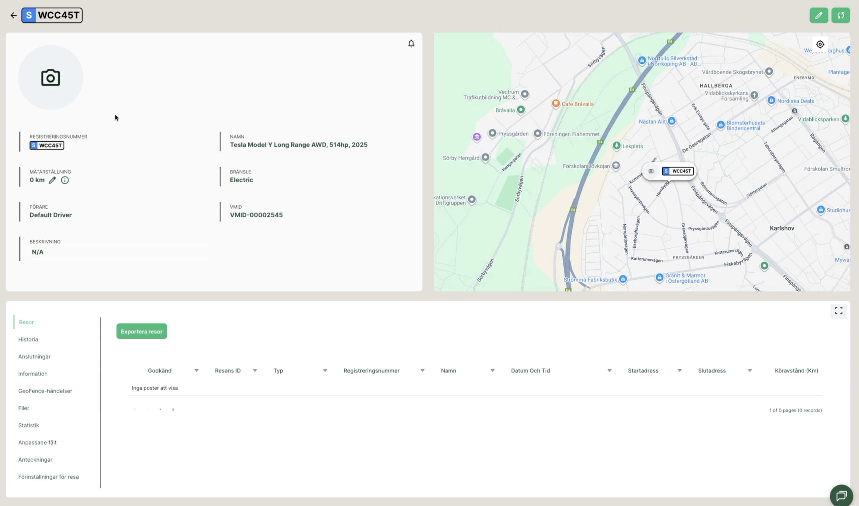Select the Resor tab
The image size is (859, 506).
point(26,322)
